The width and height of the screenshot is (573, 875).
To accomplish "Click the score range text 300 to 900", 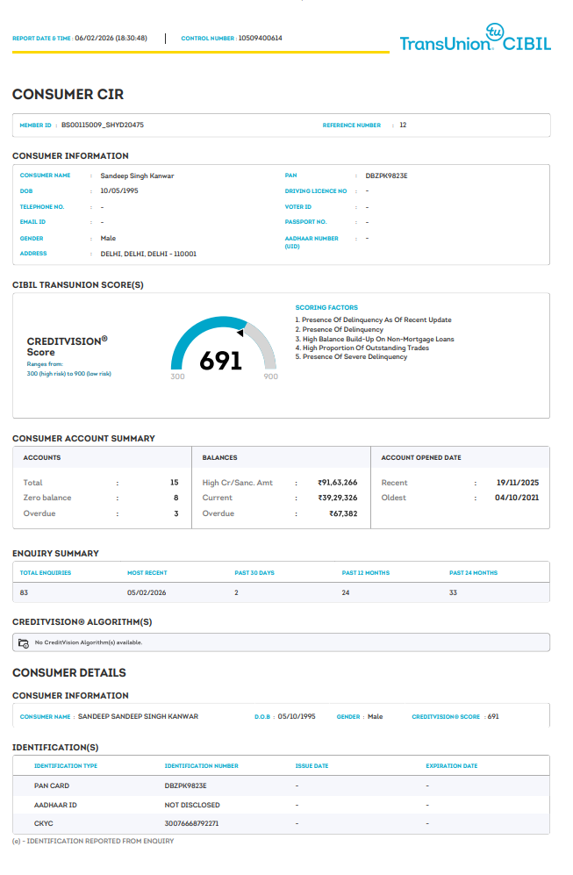I will point(69,374).
